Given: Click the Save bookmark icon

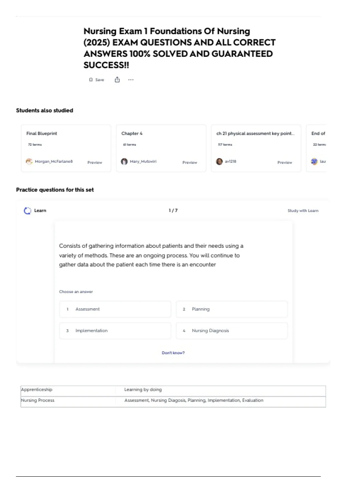Looking at the screenshot, I should (x=91, y=80).
